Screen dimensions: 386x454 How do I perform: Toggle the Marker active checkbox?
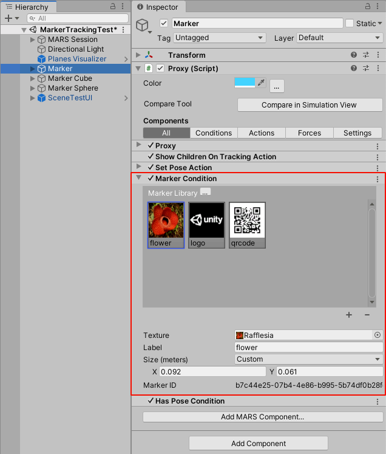click(164, 24)
